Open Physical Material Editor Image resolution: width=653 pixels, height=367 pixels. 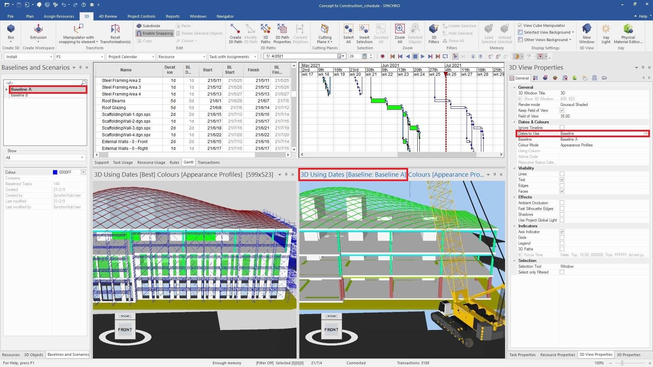pos(628,33)
